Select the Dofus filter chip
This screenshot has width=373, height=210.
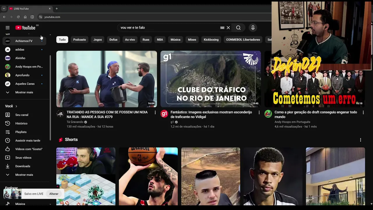(113, 40)
